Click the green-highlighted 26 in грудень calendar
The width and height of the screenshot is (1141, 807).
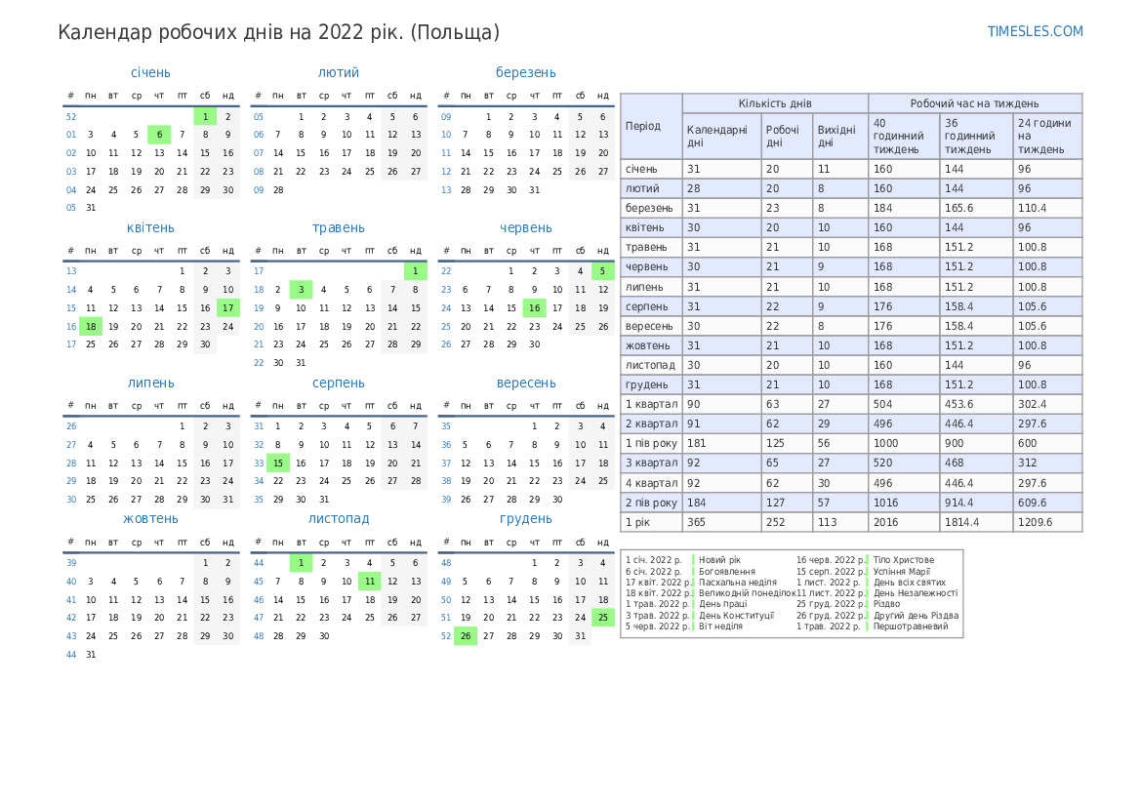466,636
